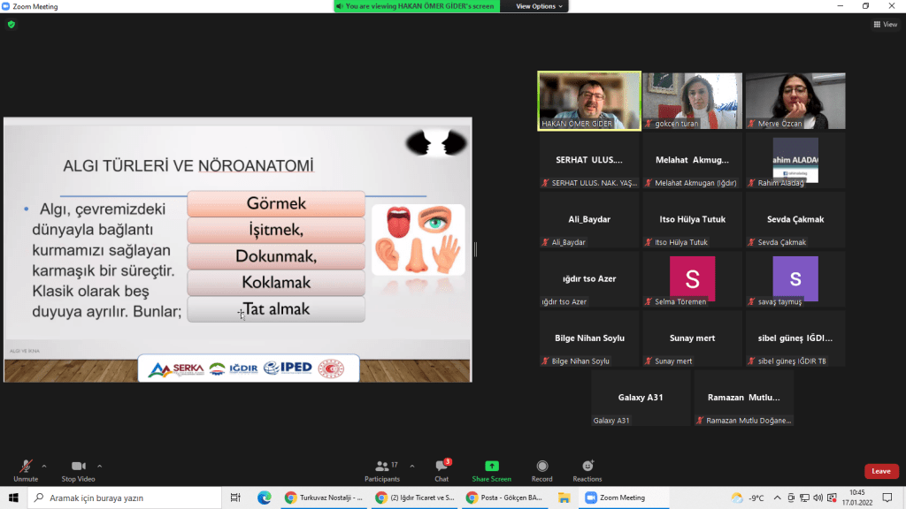Expand video options arrow beside Stop Video

[99, 466]
